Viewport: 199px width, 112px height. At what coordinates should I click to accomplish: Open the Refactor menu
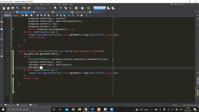point(30,4)
